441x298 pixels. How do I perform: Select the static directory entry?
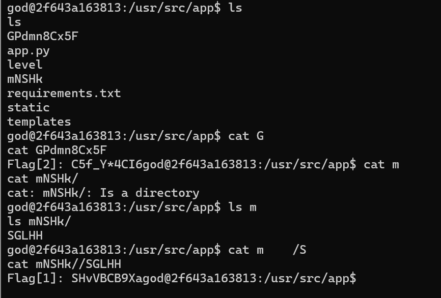click(29, 108)
